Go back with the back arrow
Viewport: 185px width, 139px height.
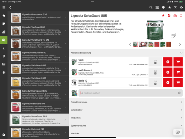pyautogui.click(x=10, y=7)
